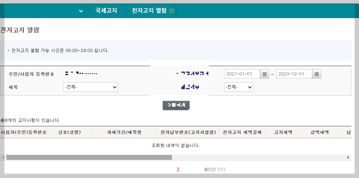Click the end date field showing 2023-12-31
Screen dimensions: 359x178
pyautogui.click(x=294, y=74)
